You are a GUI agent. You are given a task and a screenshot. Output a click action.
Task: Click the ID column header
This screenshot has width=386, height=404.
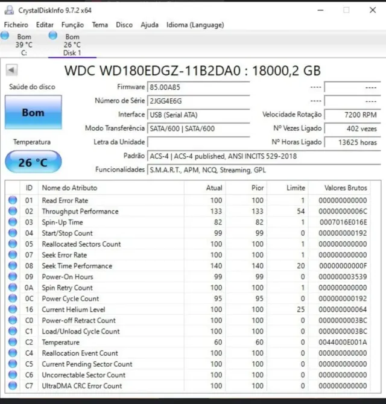point(29,188)
